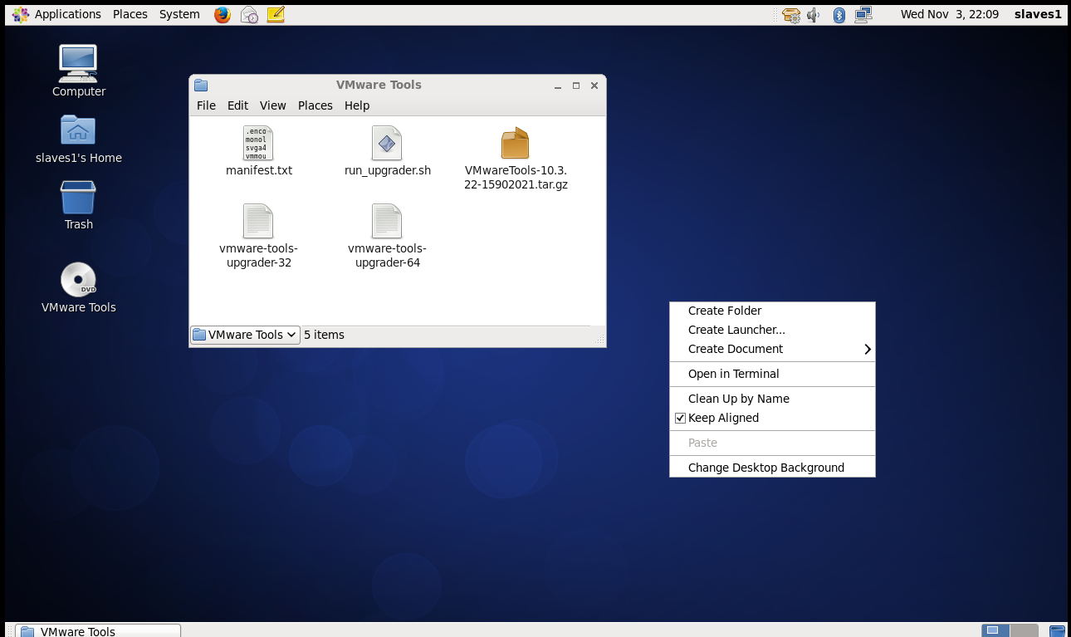This screenshot has width=1071, height=637.
Task: Choose Open in Terminal from context menu
Action: click(x=733, y=374)
